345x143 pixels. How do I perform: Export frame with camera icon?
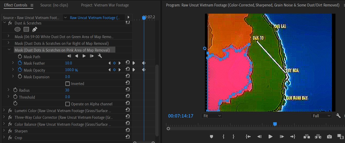tap(329, 137)
